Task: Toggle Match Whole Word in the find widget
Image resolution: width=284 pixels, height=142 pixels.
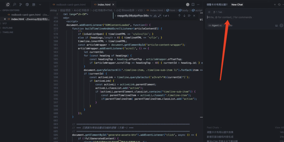Action: coord(155,16)
